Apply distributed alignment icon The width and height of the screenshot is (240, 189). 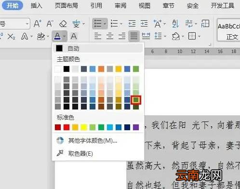146,36
